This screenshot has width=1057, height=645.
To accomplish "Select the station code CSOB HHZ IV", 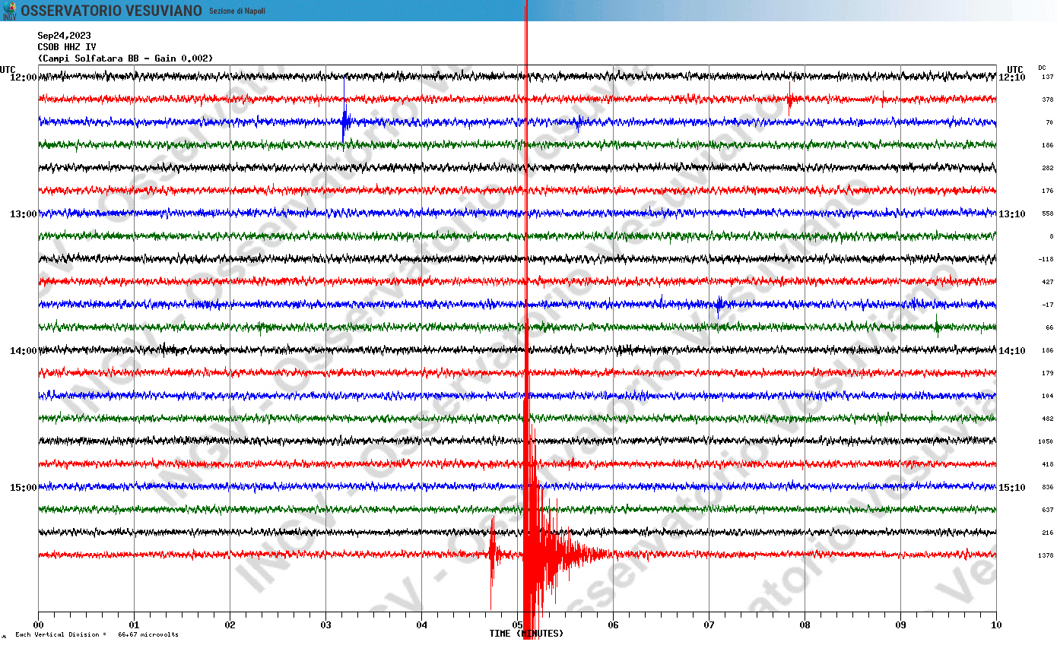I will (x=67, y=46).
